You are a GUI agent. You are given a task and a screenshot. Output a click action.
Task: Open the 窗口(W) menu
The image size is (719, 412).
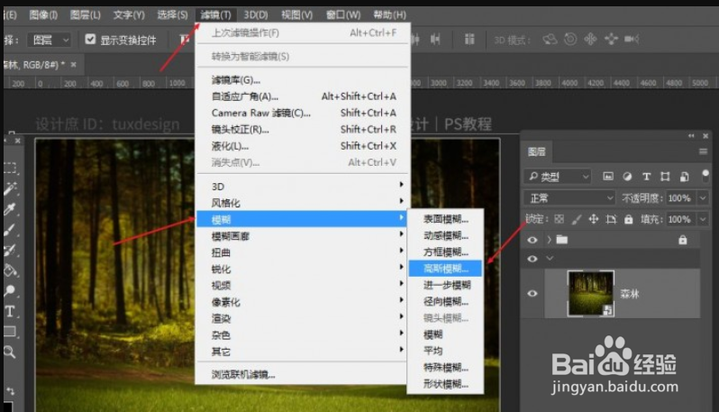click(x=343, y=14)
